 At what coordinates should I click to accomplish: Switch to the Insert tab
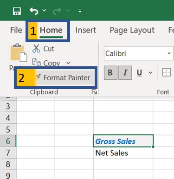click(85, 30)
